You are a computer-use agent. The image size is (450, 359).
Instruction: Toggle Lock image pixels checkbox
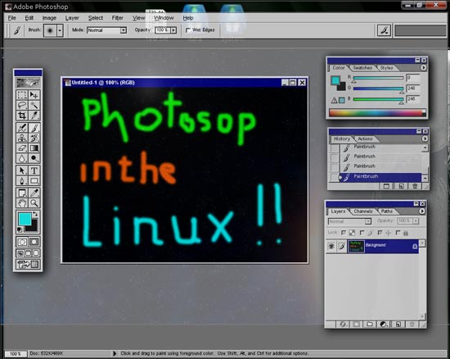tap(362, 233)
